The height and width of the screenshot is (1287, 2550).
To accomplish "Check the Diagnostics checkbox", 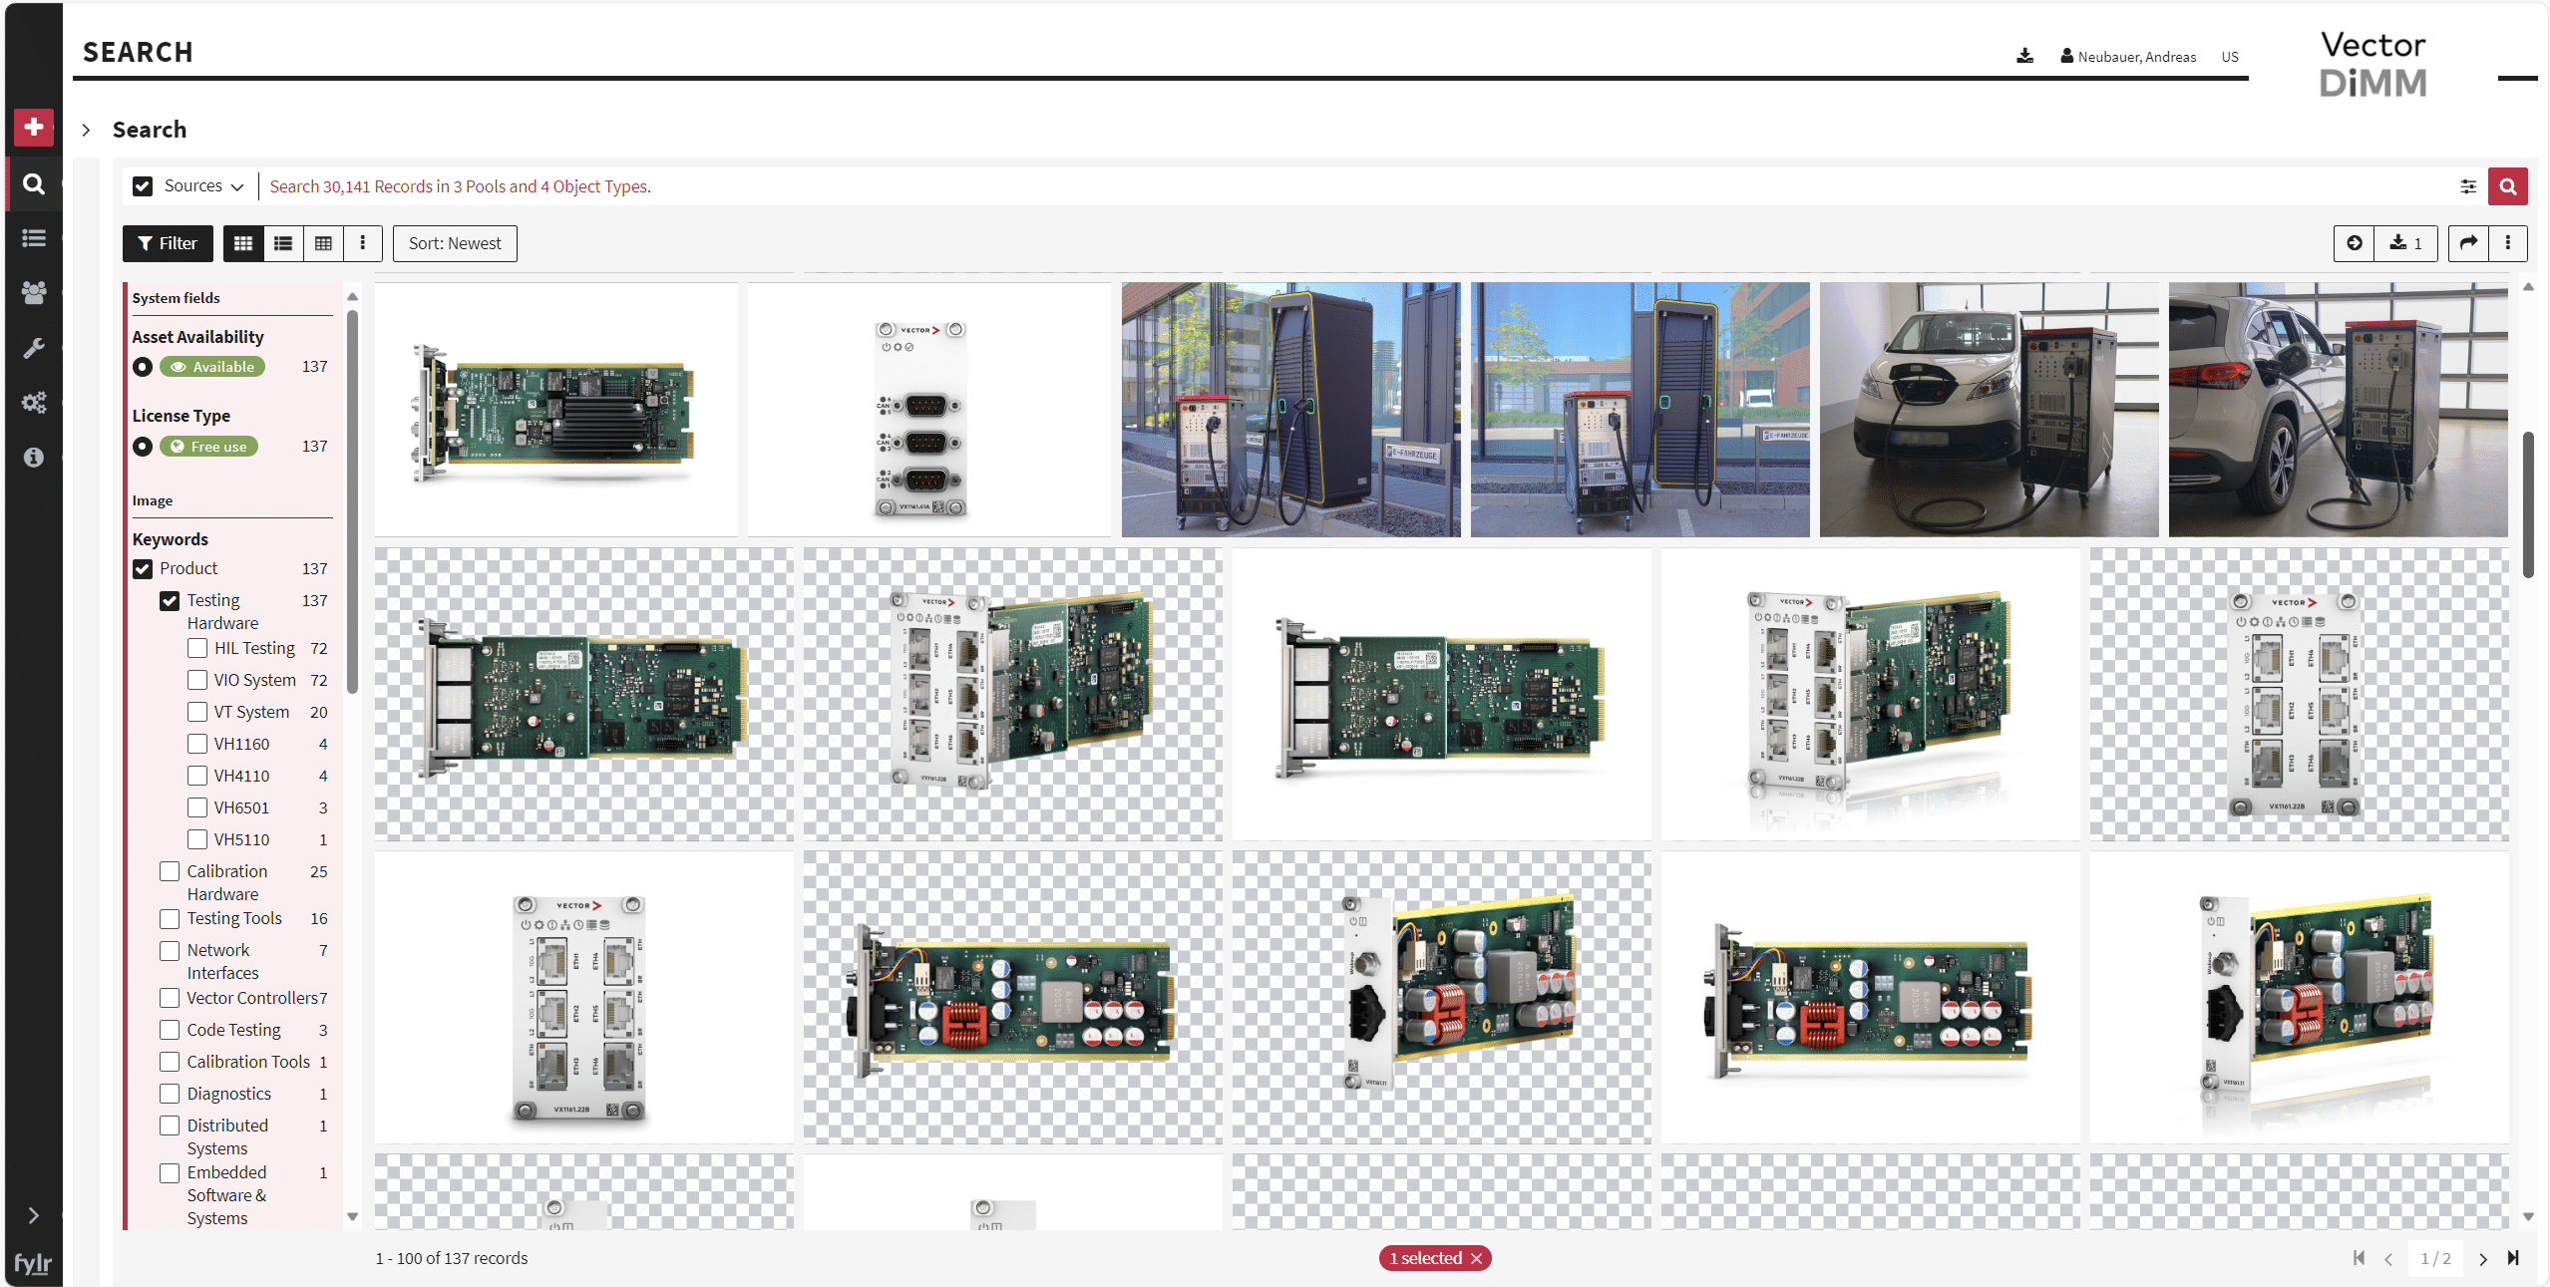I will click(x=170, y=1094).
